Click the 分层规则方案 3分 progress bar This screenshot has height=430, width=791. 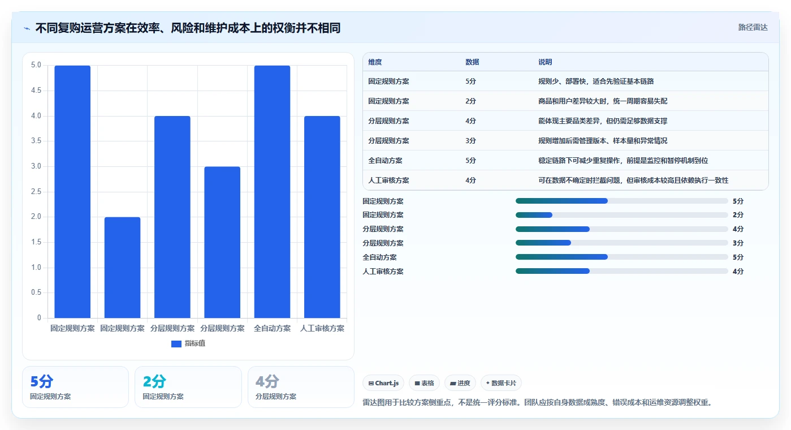[x=622, y=243]
